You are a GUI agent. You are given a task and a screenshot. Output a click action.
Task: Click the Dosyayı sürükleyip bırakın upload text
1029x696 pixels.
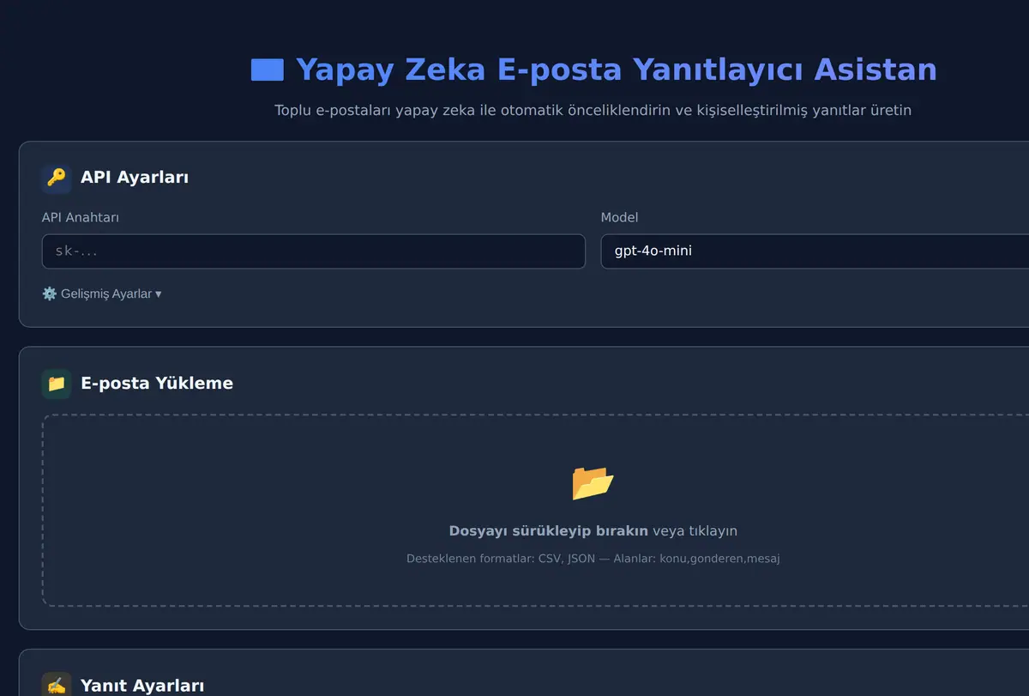pyautogui.click(x=549, y=530)
